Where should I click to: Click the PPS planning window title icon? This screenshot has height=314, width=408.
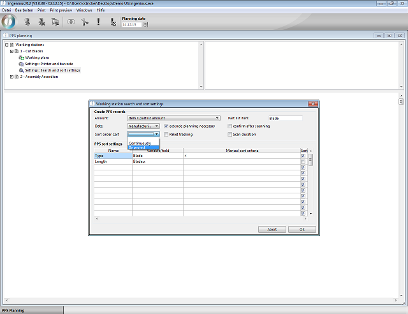6,35
